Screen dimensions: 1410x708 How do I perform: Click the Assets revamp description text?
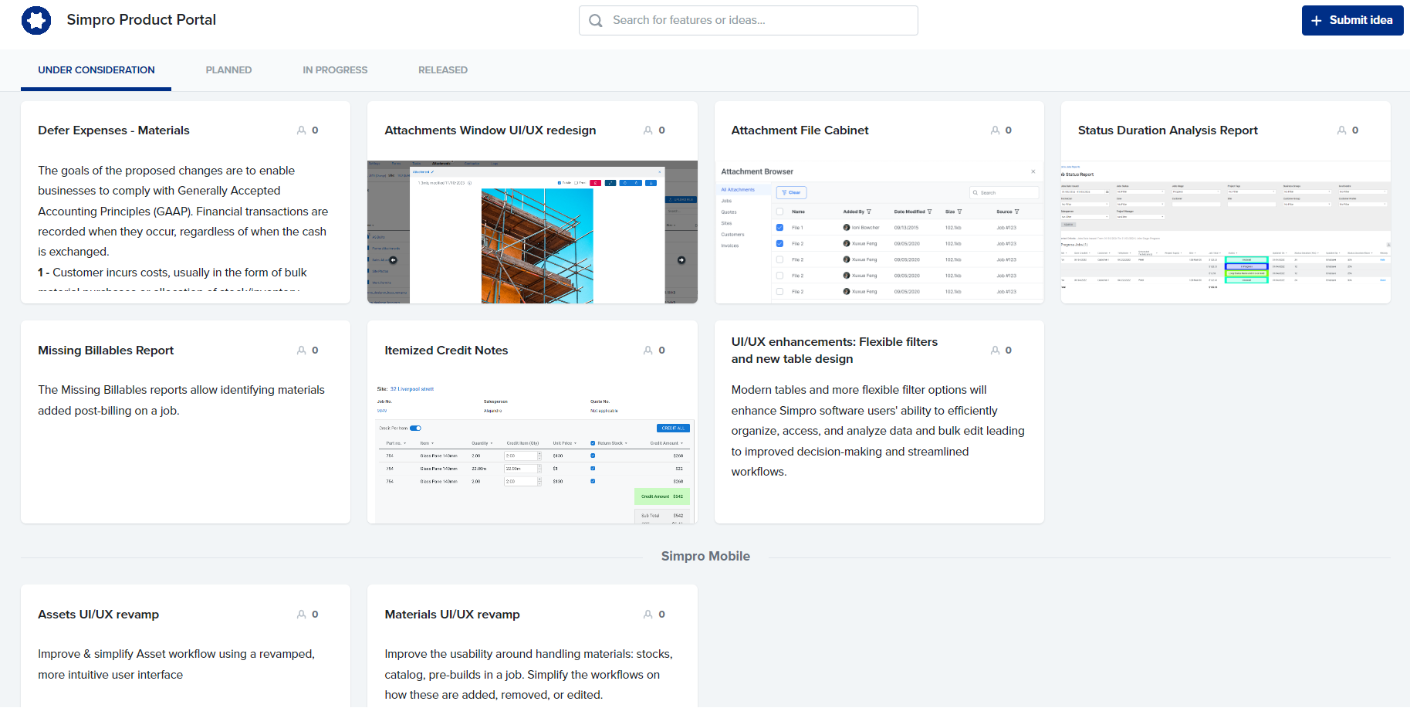pos(177,665)
